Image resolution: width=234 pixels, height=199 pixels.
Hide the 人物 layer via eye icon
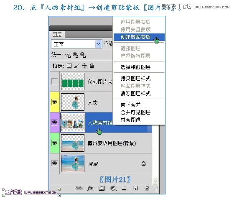pos(54,102)
